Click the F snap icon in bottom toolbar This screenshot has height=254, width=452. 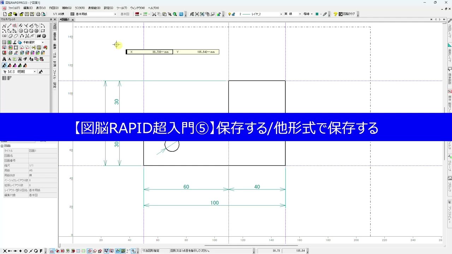coord(41,251)
